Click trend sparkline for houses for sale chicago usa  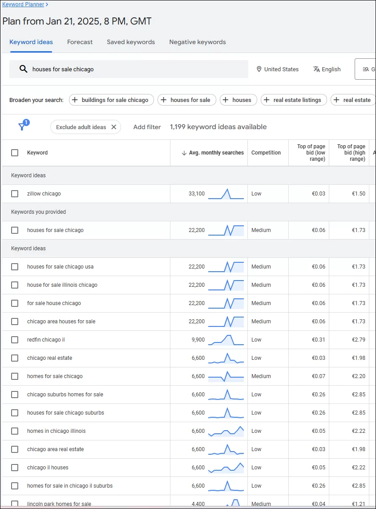pos(226,267)
